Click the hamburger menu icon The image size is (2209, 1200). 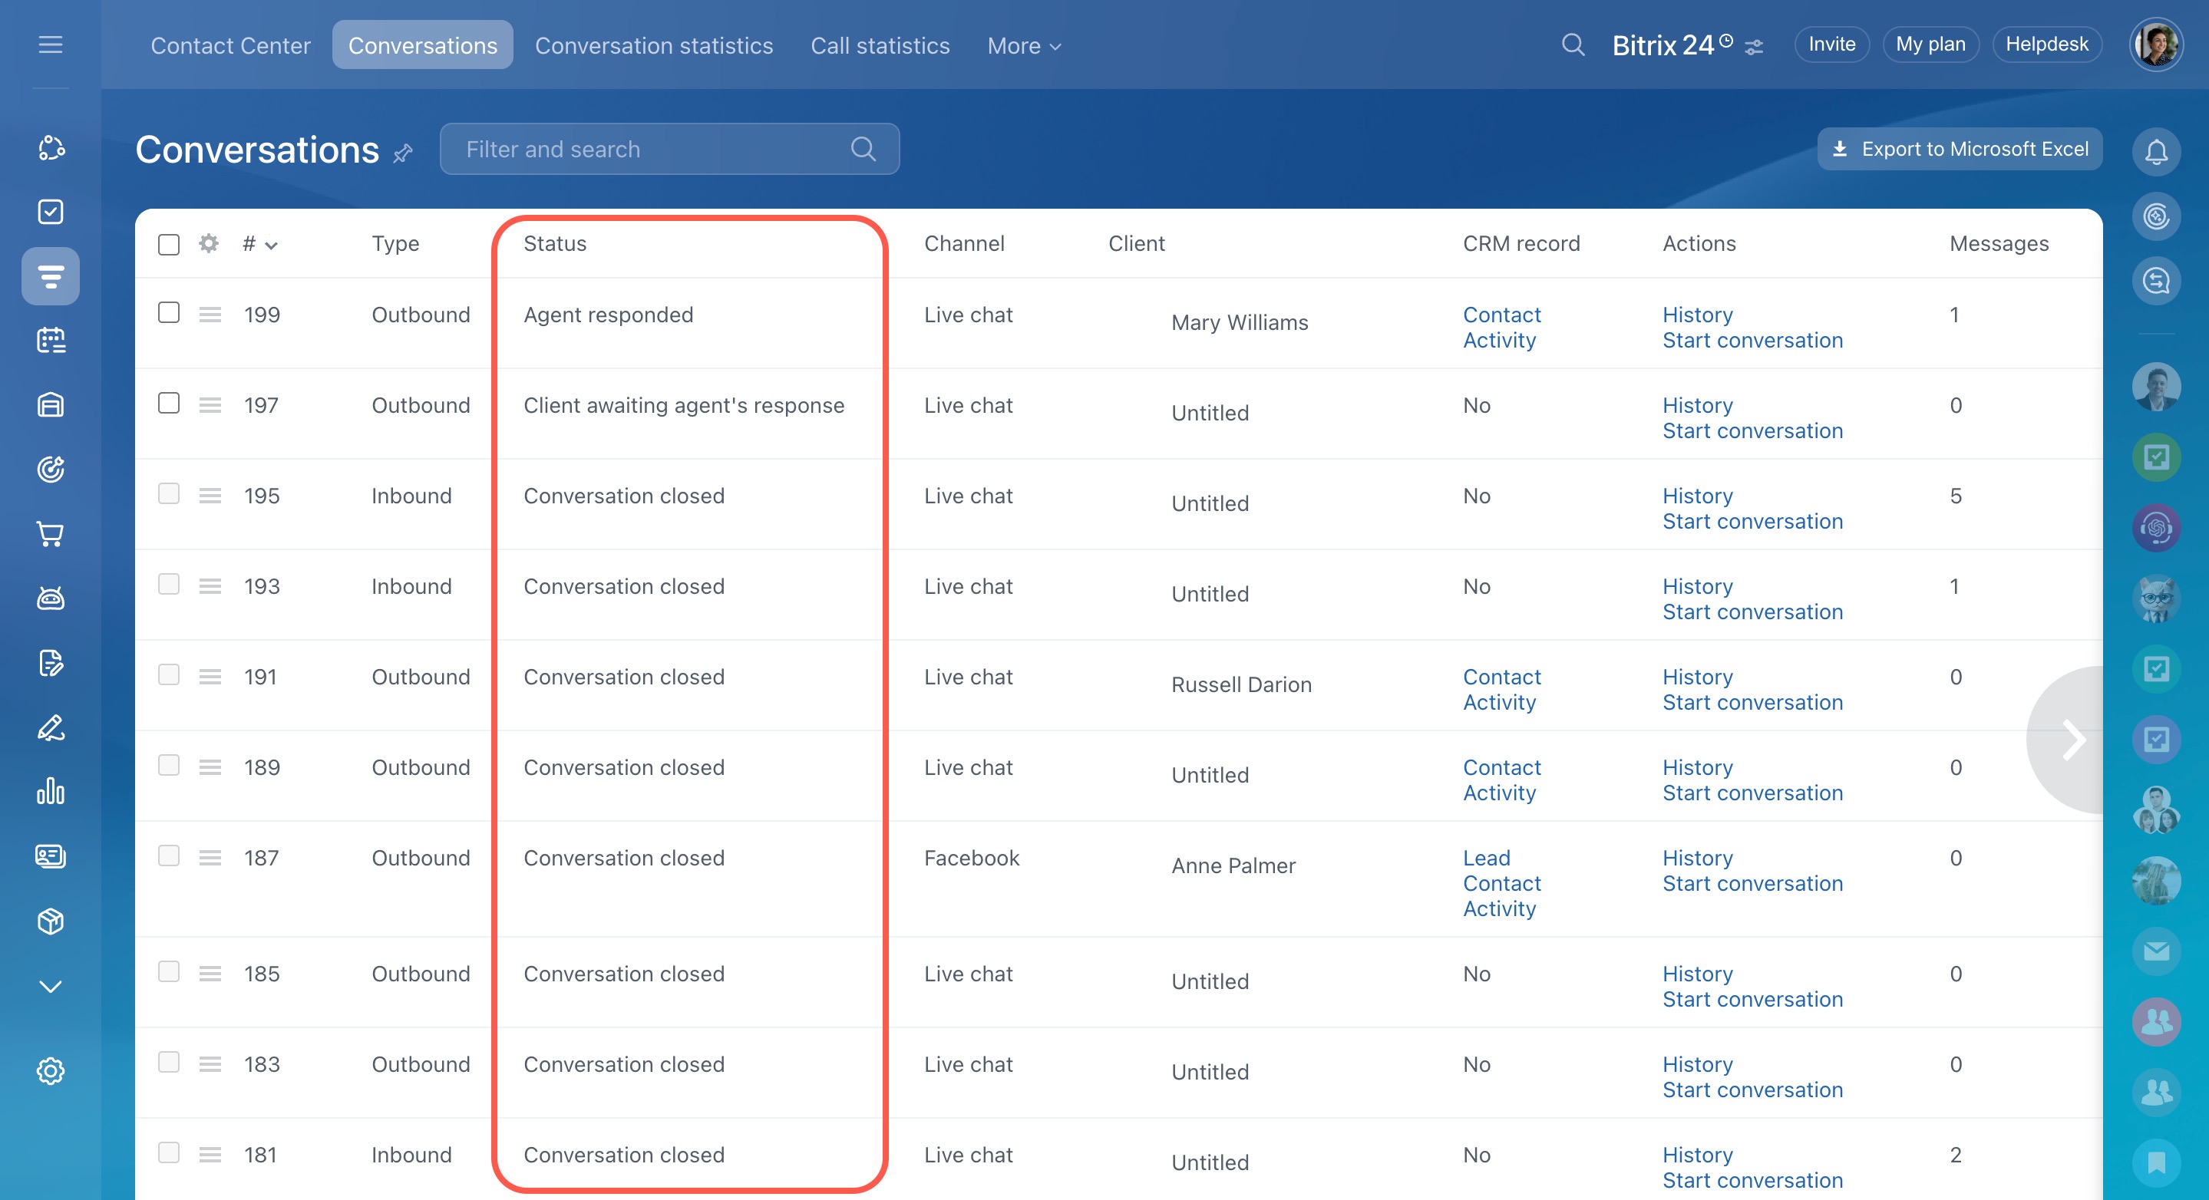51,45
